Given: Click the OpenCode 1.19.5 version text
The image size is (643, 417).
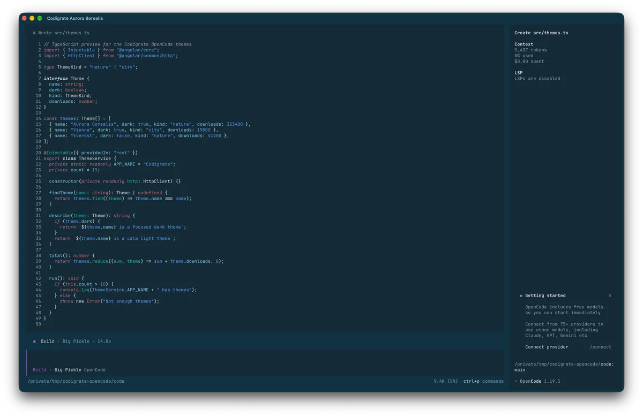Looking at the screenshot, I should [x=540, y=381].
